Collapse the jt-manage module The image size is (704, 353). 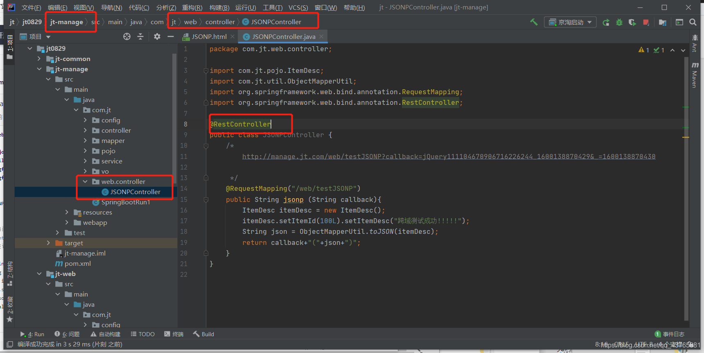[x=39, y=69]
